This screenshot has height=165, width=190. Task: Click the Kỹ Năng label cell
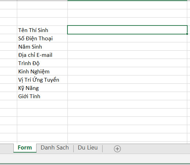42,87
